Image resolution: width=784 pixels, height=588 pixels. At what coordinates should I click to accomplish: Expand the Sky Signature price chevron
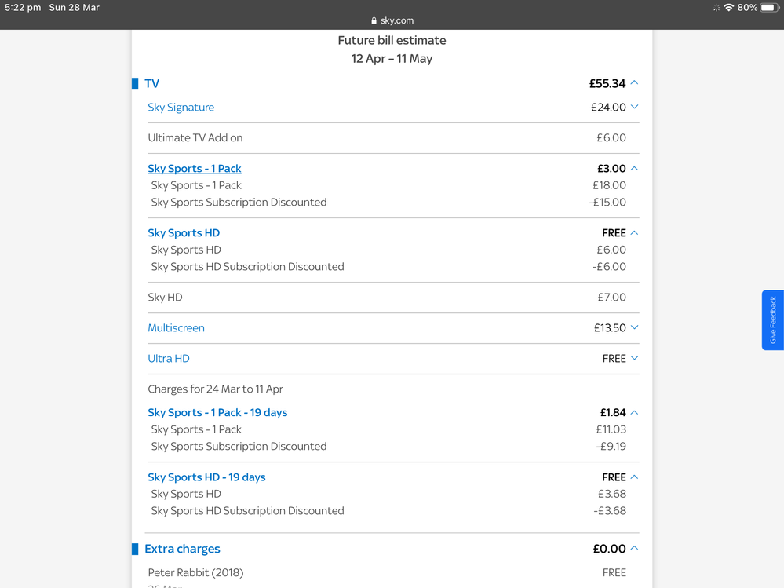[x=634, y=108]
